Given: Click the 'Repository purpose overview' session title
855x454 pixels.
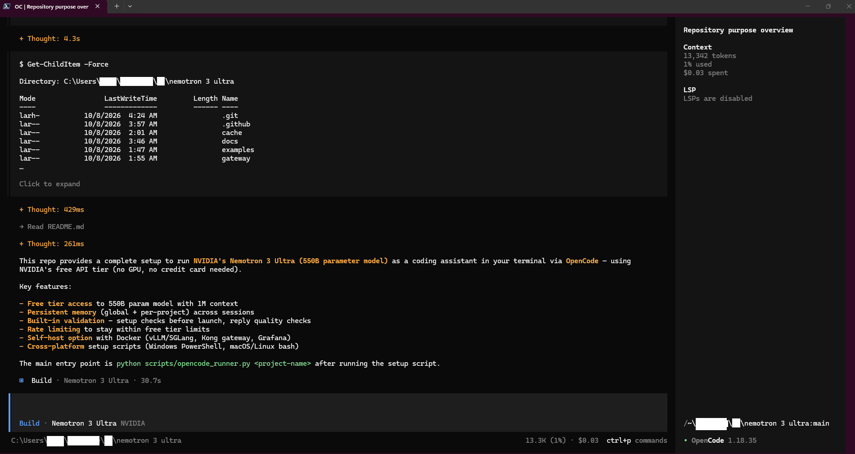Looking at the screenshot, I should click(x=738, y=30).
